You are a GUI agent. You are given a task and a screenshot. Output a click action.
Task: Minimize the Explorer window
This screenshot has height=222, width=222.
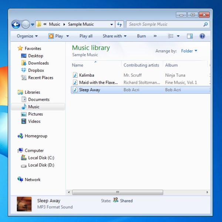(181, 15)
